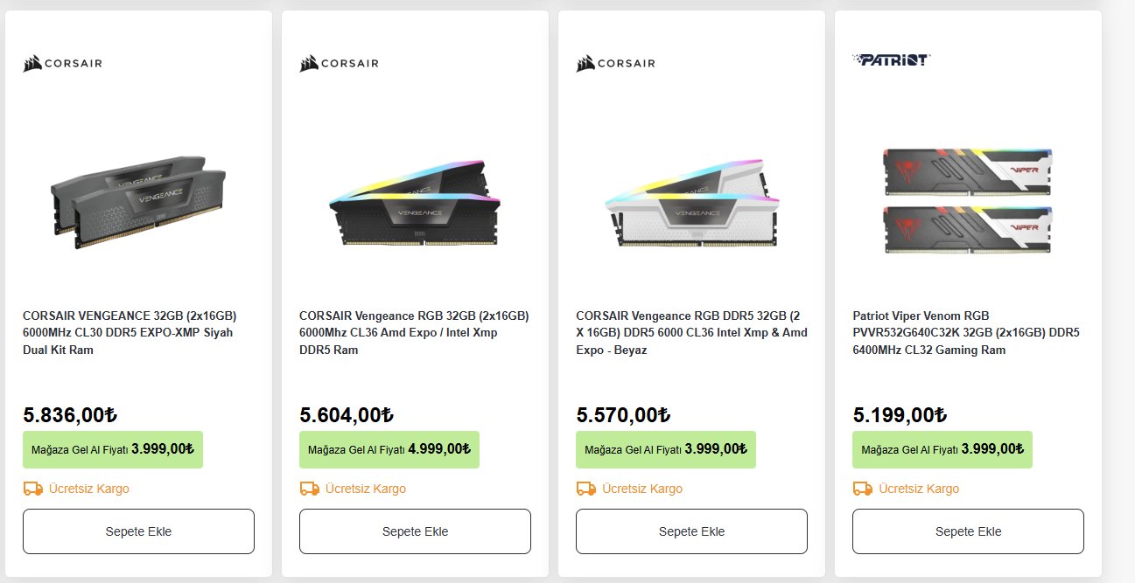Click the truck icon under the 5.604,00₺ price
The height and width of the screenshot is (583, 1135).
[310, 489]
